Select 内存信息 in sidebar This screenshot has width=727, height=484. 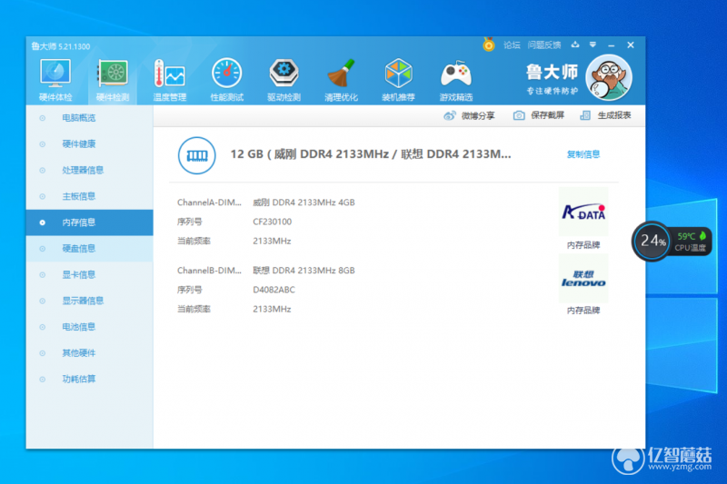click(89, 222)
